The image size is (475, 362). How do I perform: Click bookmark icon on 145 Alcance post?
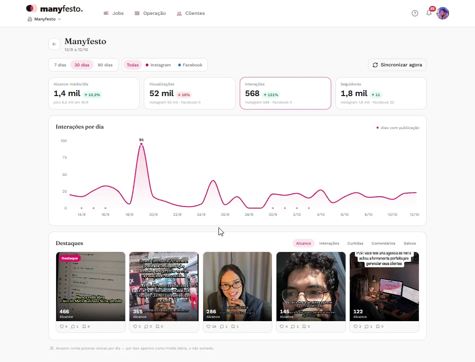tap(304, 327)
